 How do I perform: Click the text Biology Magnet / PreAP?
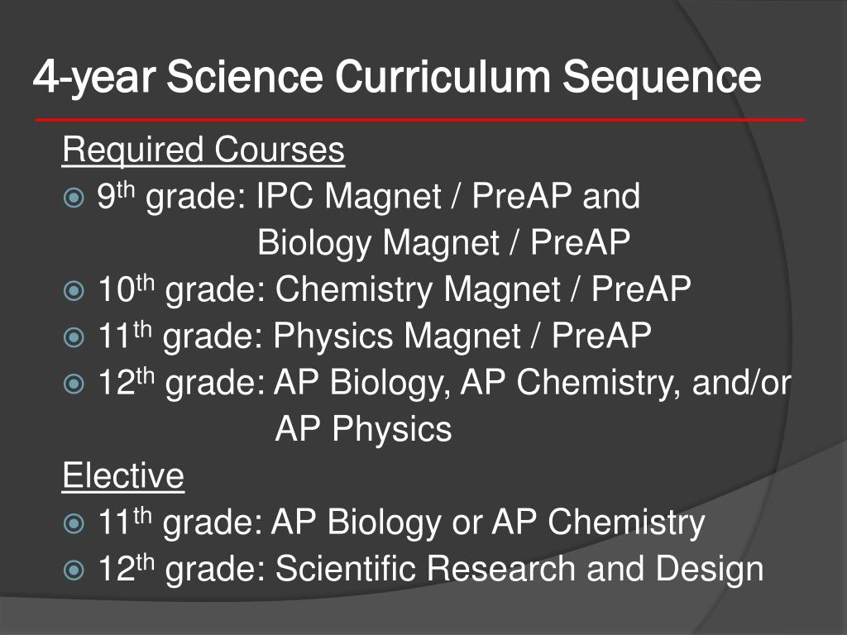pos(443,242)
